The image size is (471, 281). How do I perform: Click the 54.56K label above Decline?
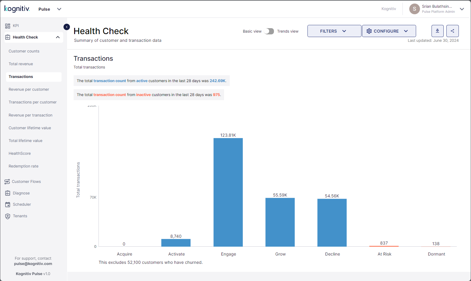point(332,196)
